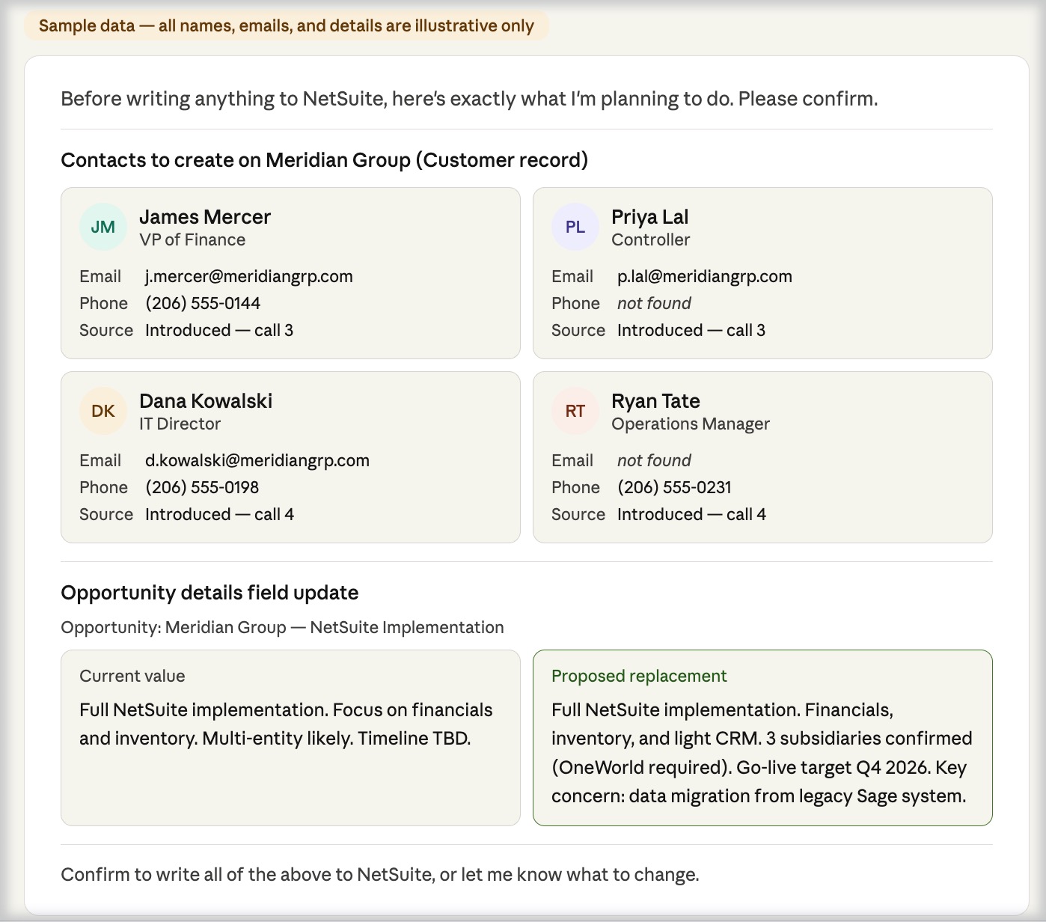The height and width of the screenshot is (922, 1046).
Task: Click the JM avatar for James Mercer
Action: click(103, 227)
